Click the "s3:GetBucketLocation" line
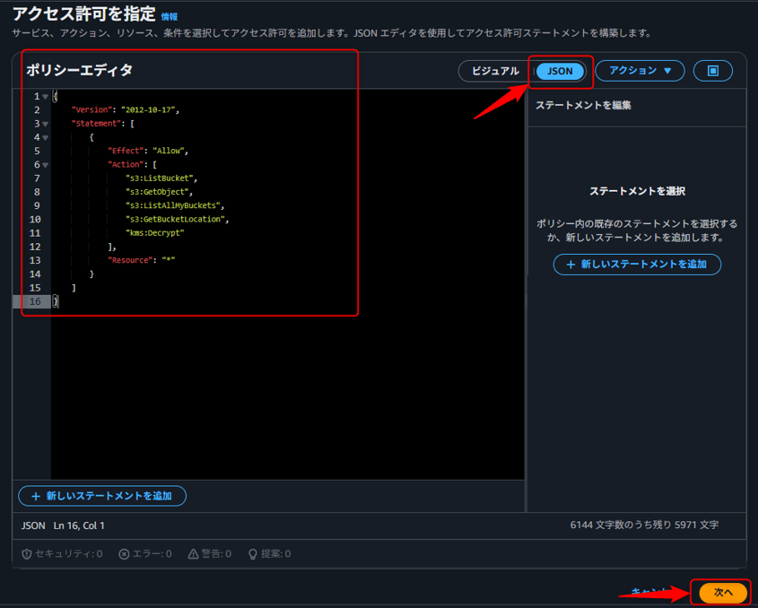The image size is (758, 608). (177, 219)
